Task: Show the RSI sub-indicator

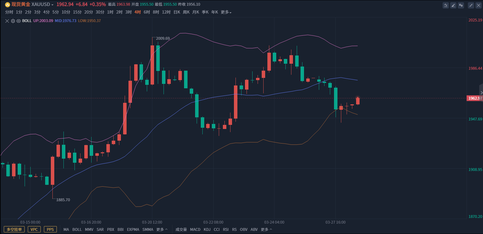Action: click(226, 230)
